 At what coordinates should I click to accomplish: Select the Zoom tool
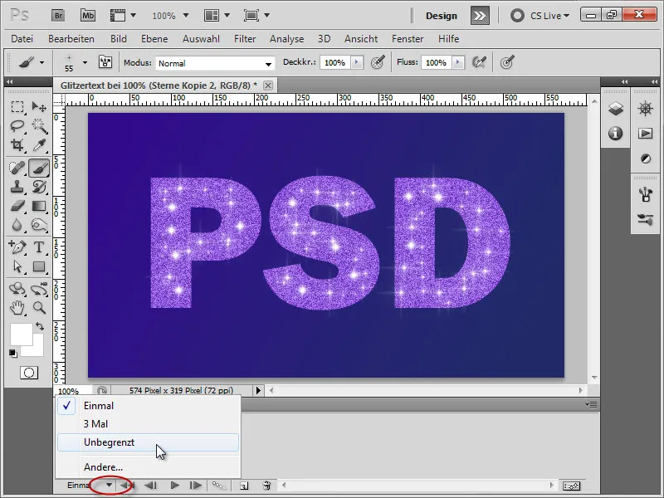click(x=39, y=308)
